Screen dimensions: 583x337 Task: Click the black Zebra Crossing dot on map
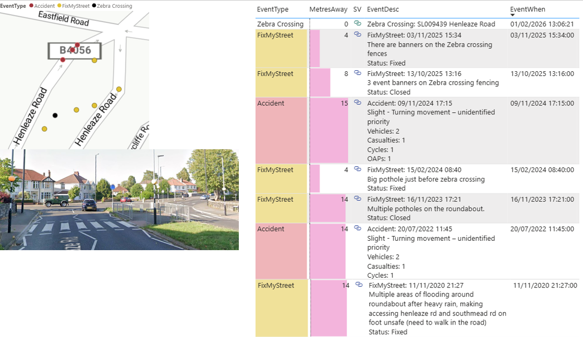tap(55, 115)
